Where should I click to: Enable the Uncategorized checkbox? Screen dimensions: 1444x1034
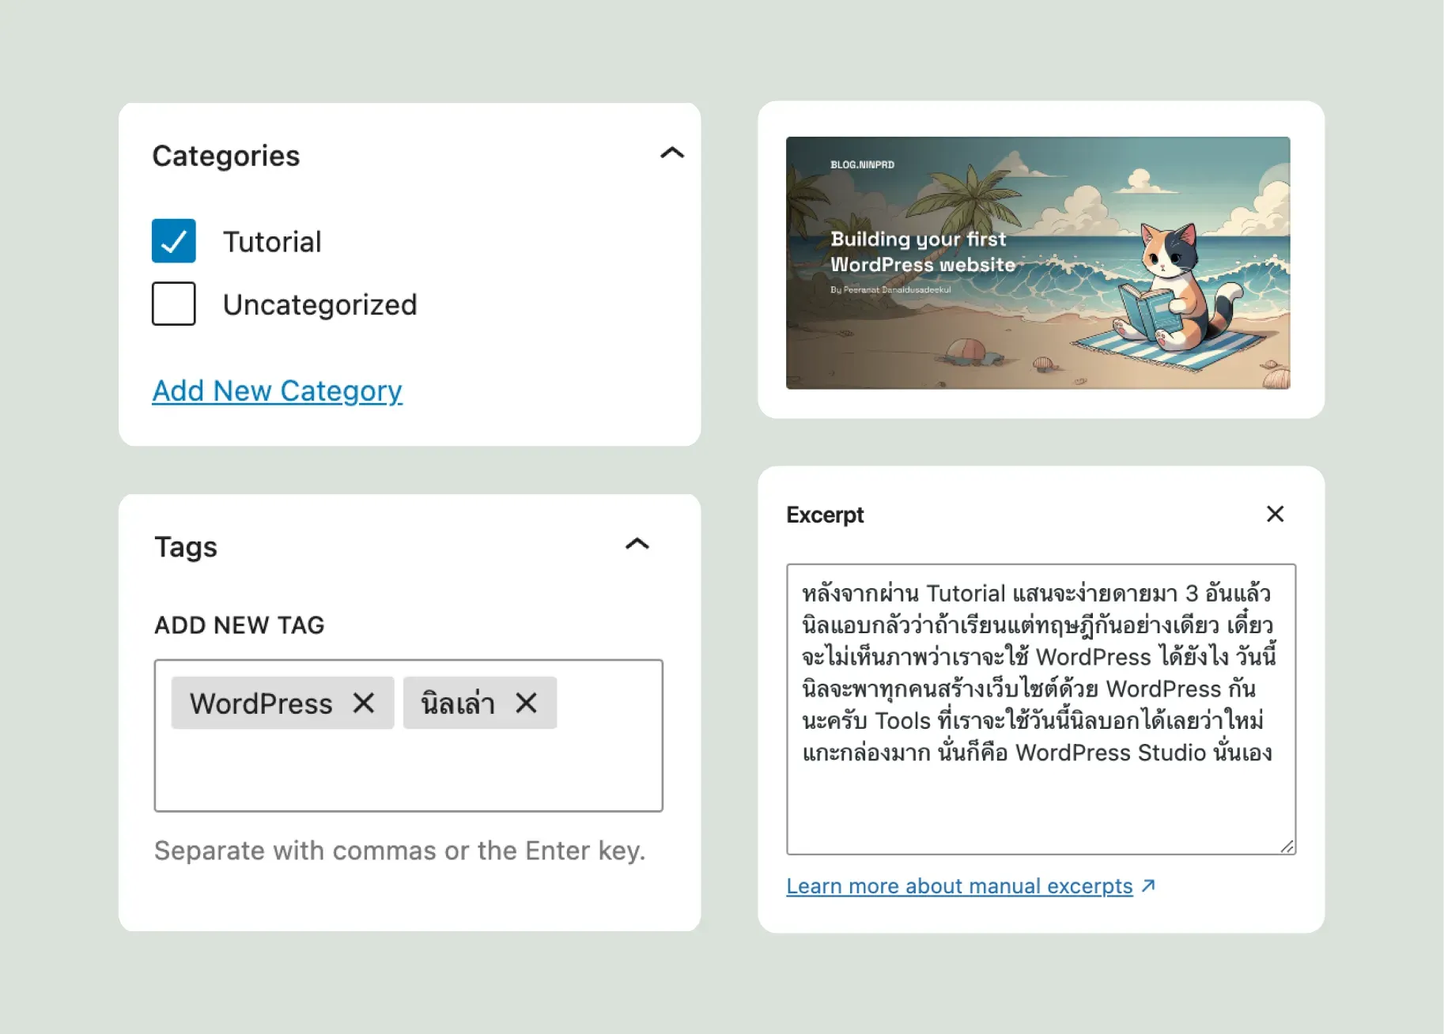coord(174,304)
